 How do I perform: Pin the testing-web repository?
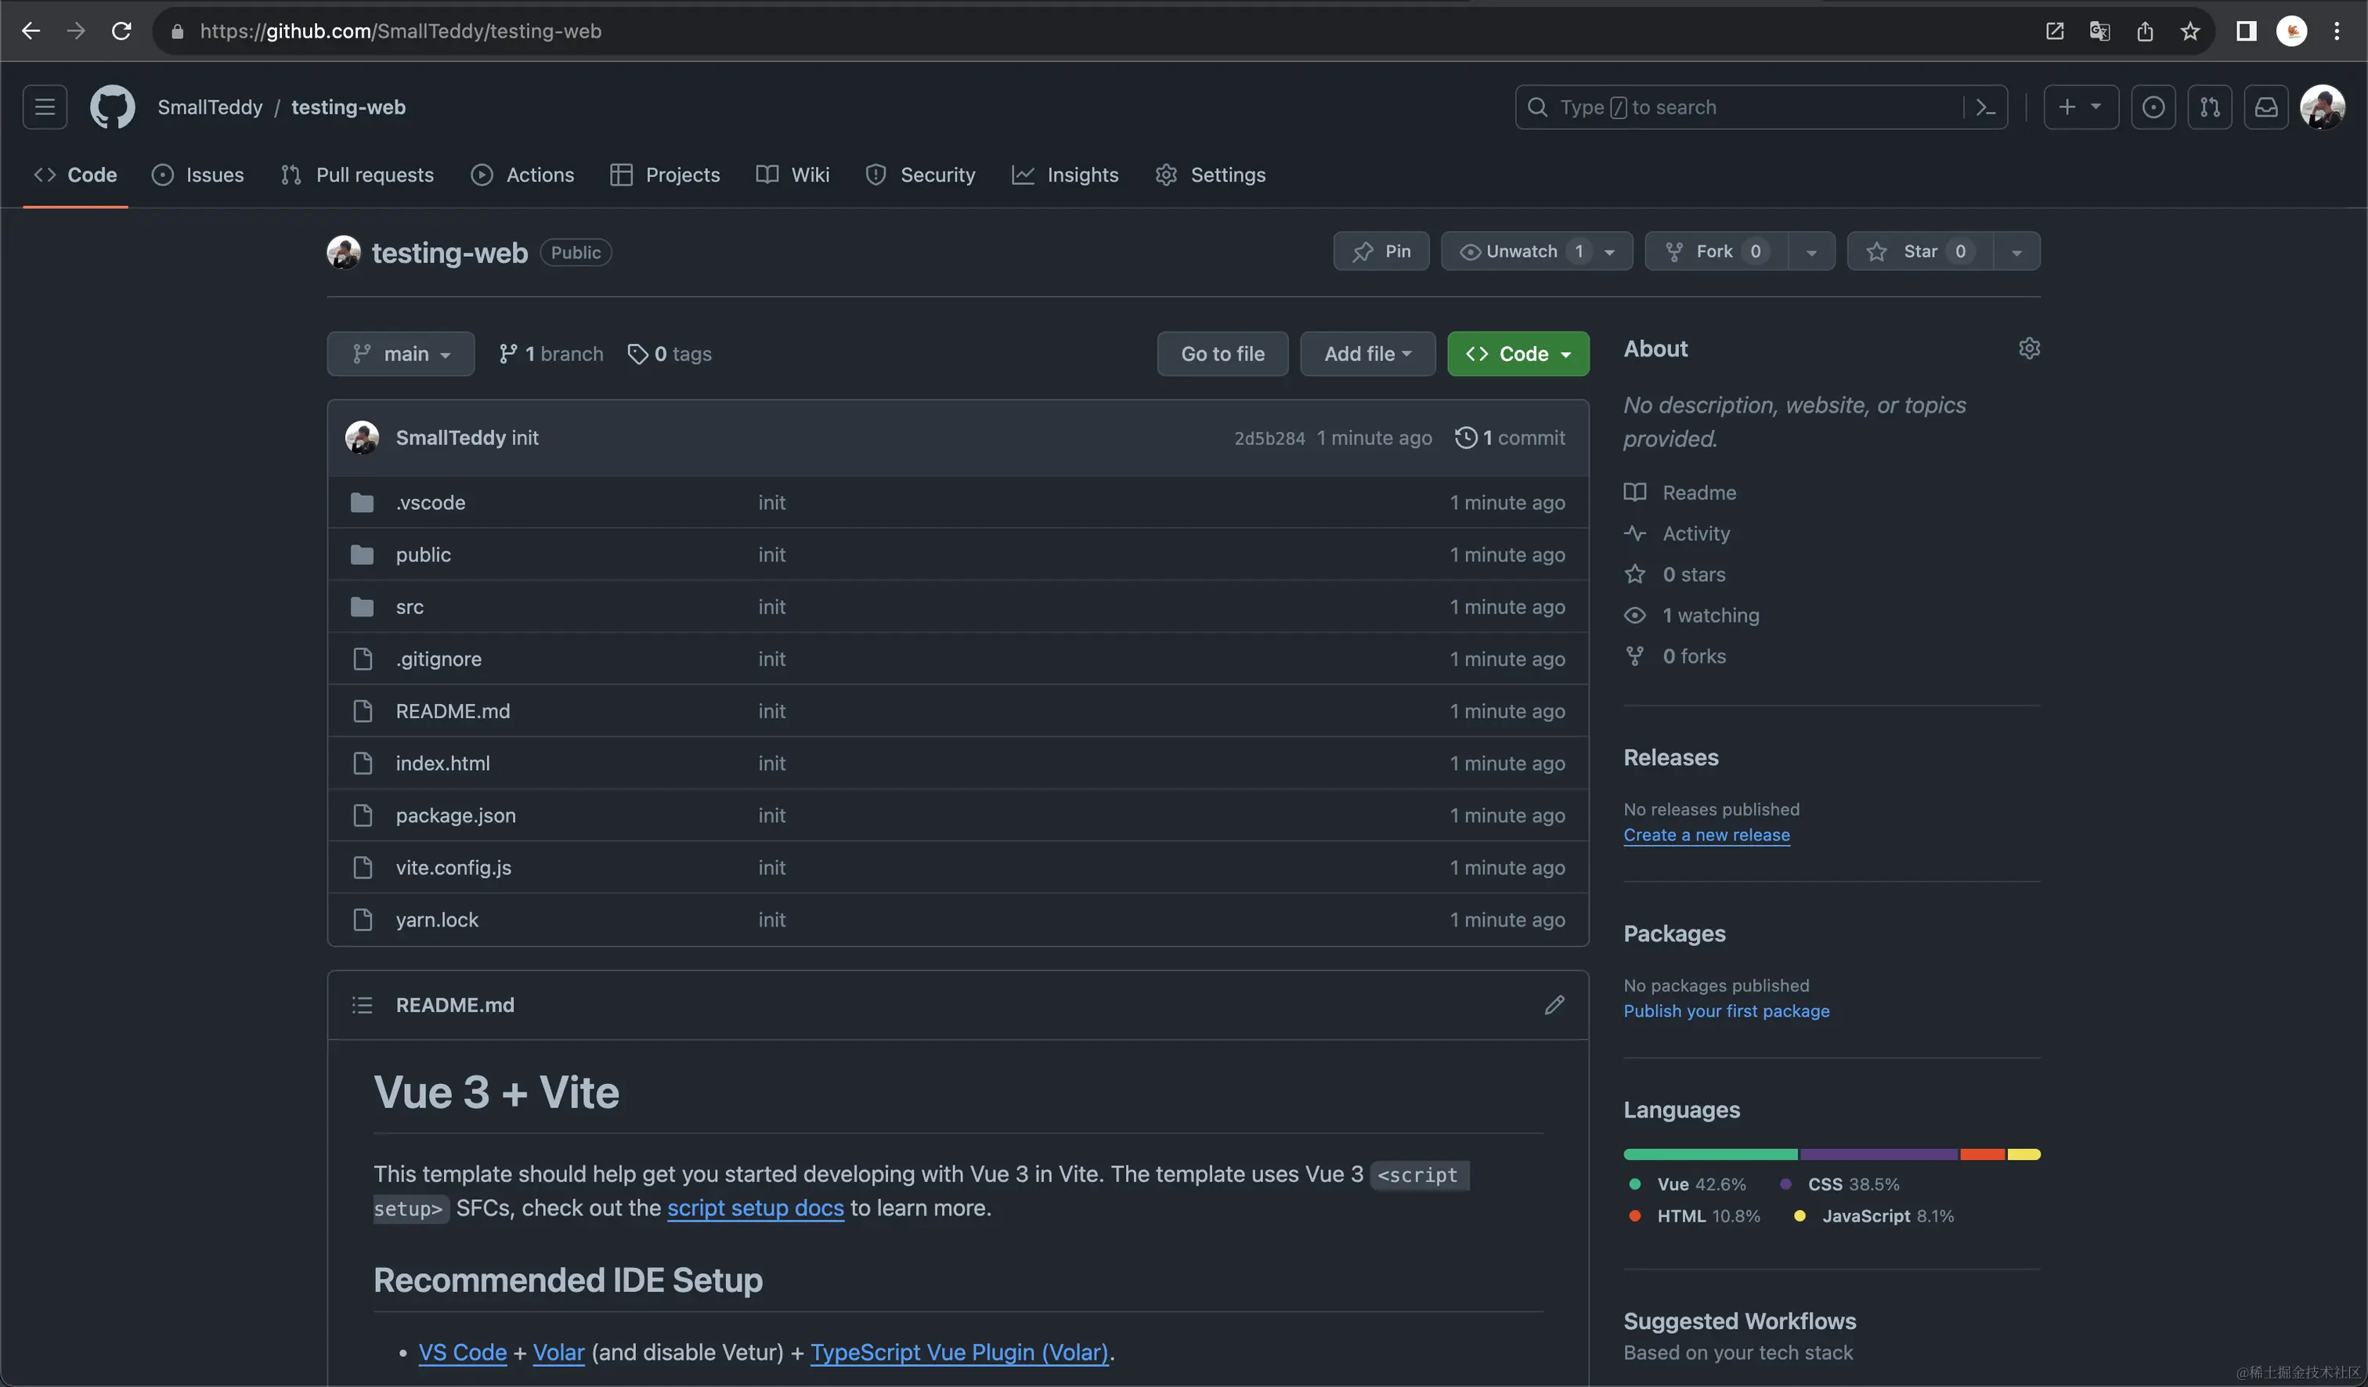1381,251
